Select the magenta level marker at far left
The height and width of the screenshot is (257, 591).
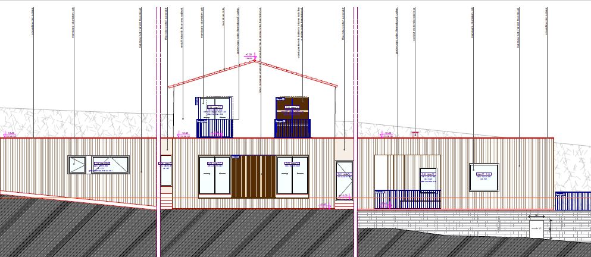10,134
